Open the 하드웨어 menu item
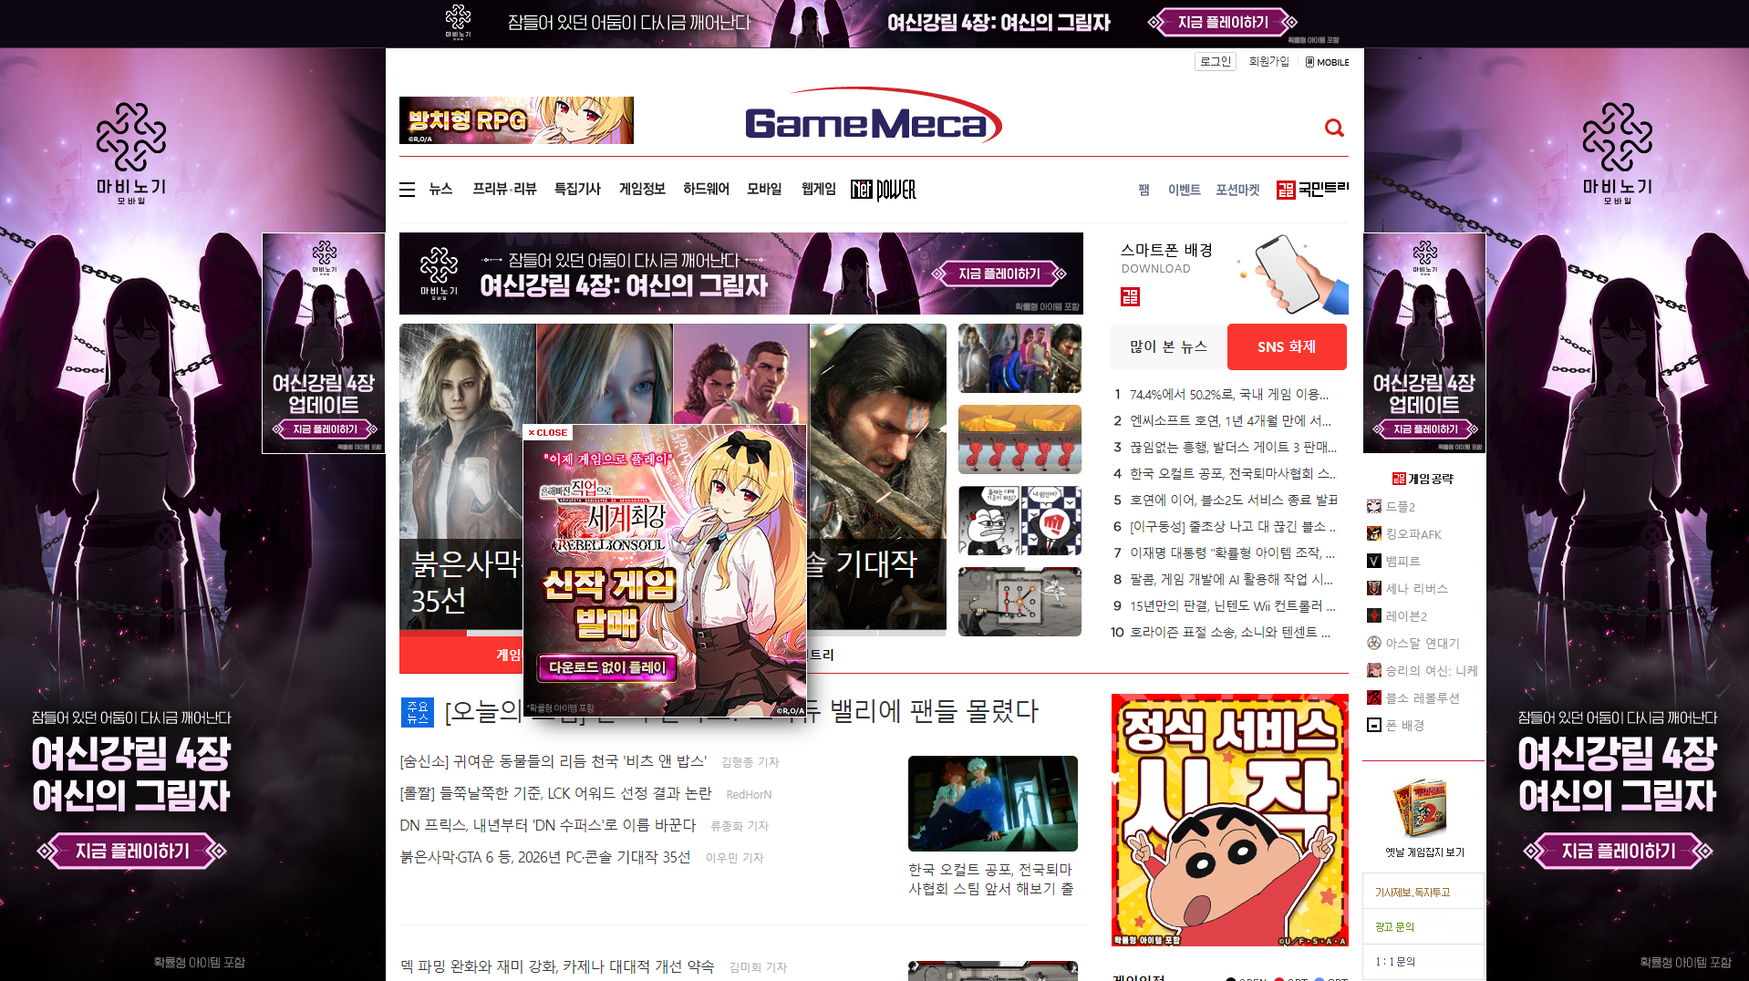Screen dimensions: 1749x981 tap(706, 189)
